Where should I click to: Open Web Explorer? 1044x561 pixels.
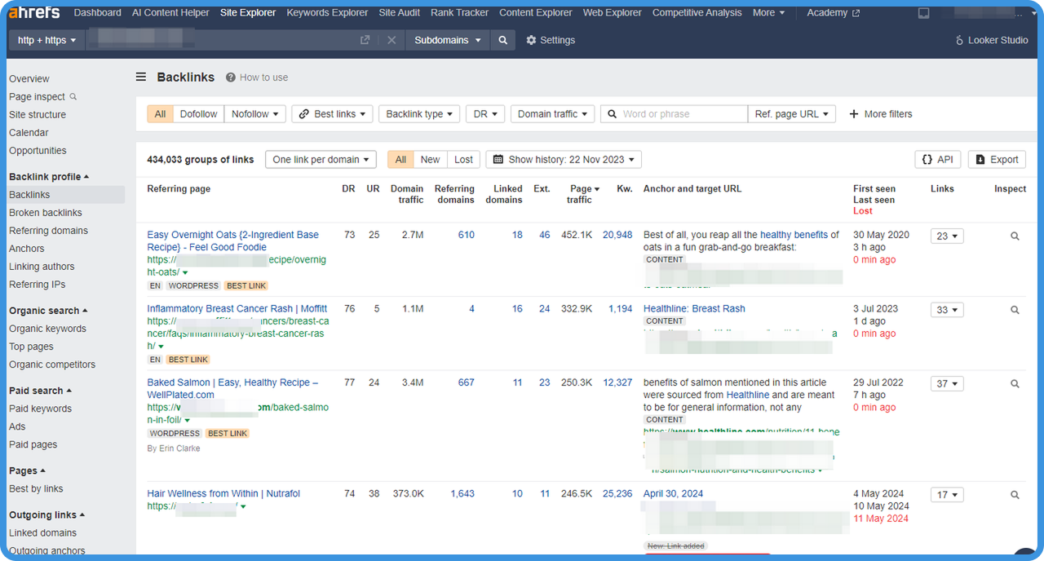(613, 13)
